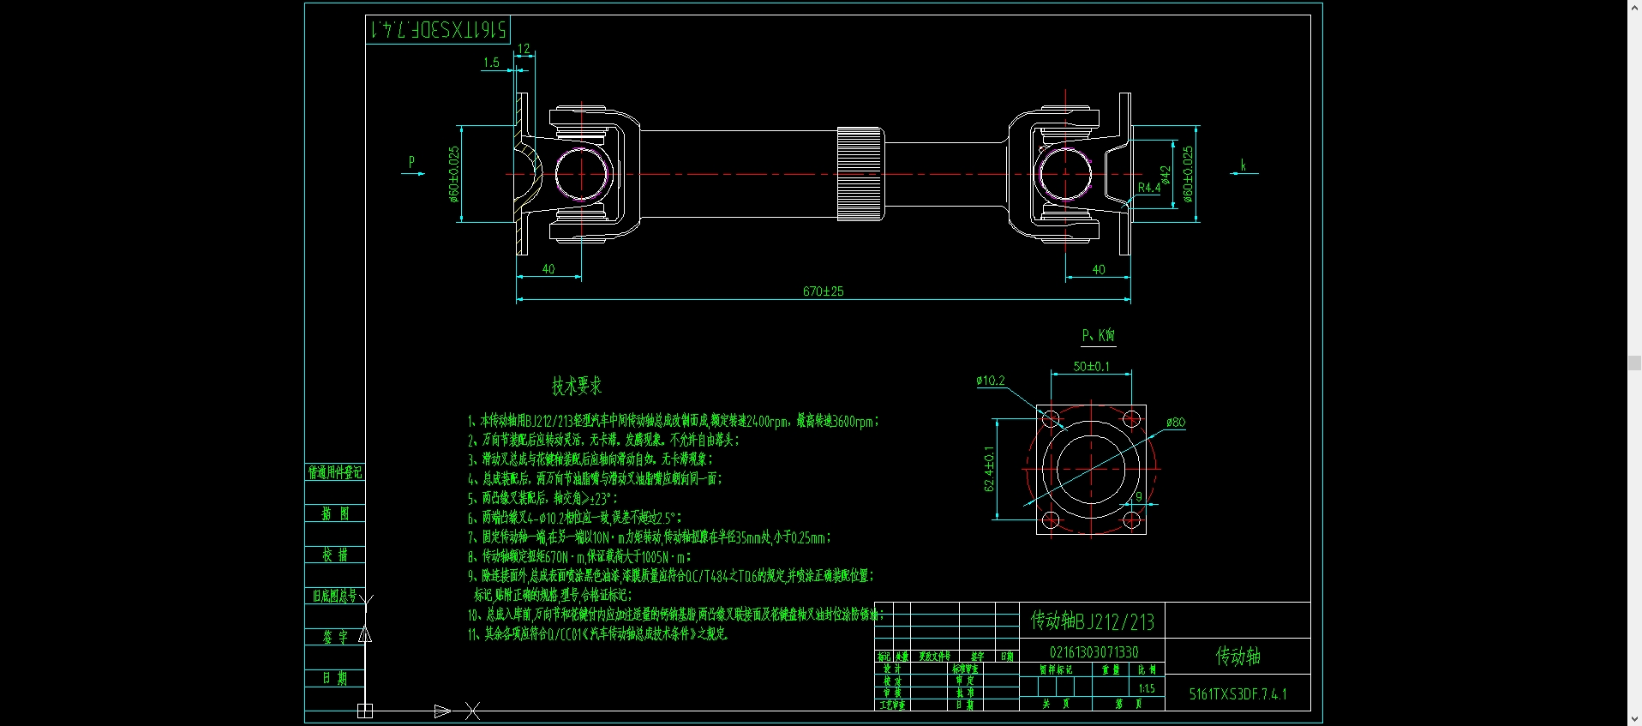Screen dimensions: 1642x726
Task: Select the 62.4±0.1 vertical dimension
Action: [x=989, y=469]
